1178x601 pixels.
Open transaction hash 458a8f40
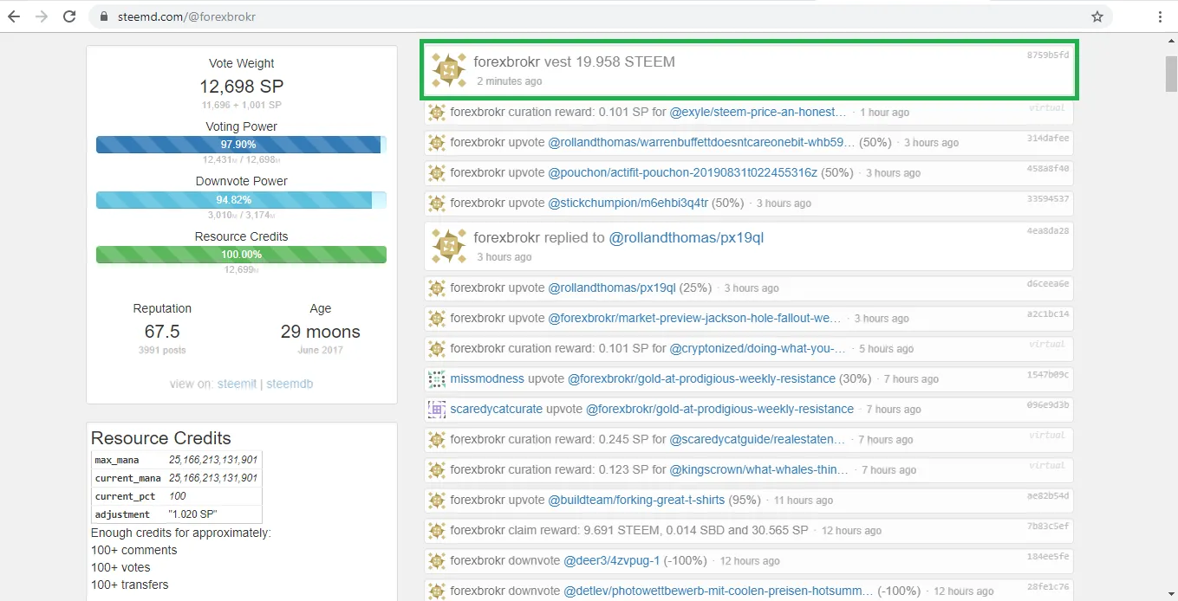tap(1048, 168)
